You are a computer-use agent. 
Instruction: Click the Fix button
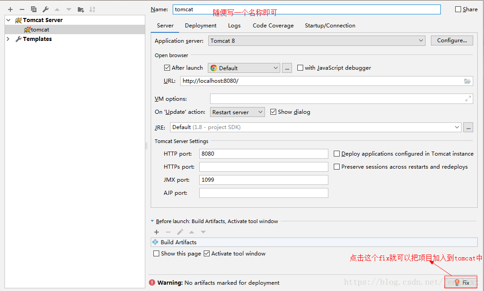(x=461, y=282)
